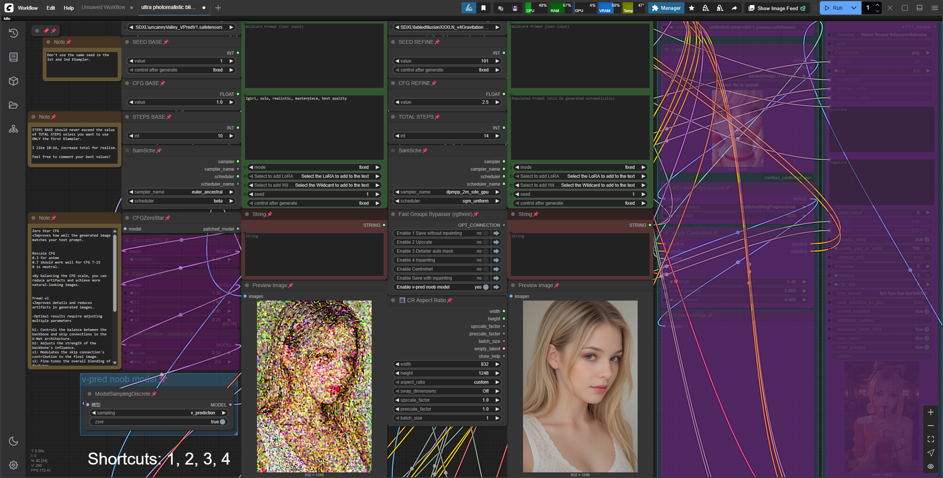This screenshot has height=478, width=943.
Task: Open the model library tree icon
Action: [x=13, y=129]
